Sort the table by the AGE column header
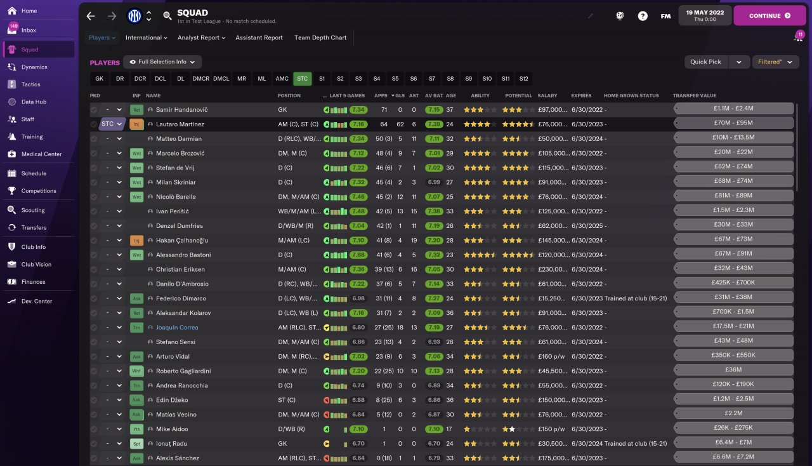812x466 pixels. [x=450, y=96]
